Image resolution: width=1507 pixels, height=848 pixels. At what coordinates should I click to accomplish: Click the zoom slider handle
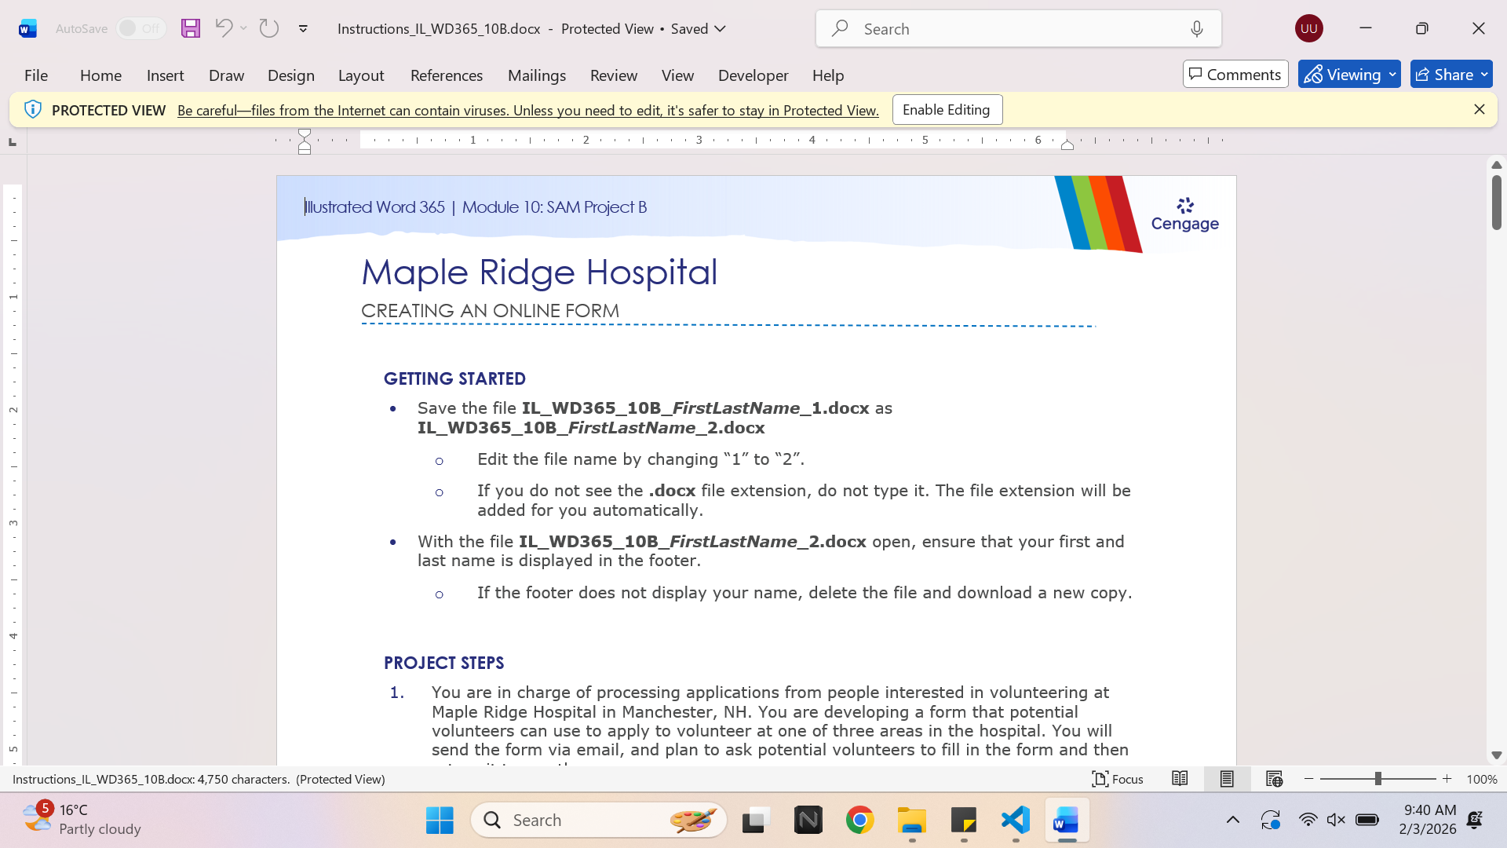click(1377, 779)
